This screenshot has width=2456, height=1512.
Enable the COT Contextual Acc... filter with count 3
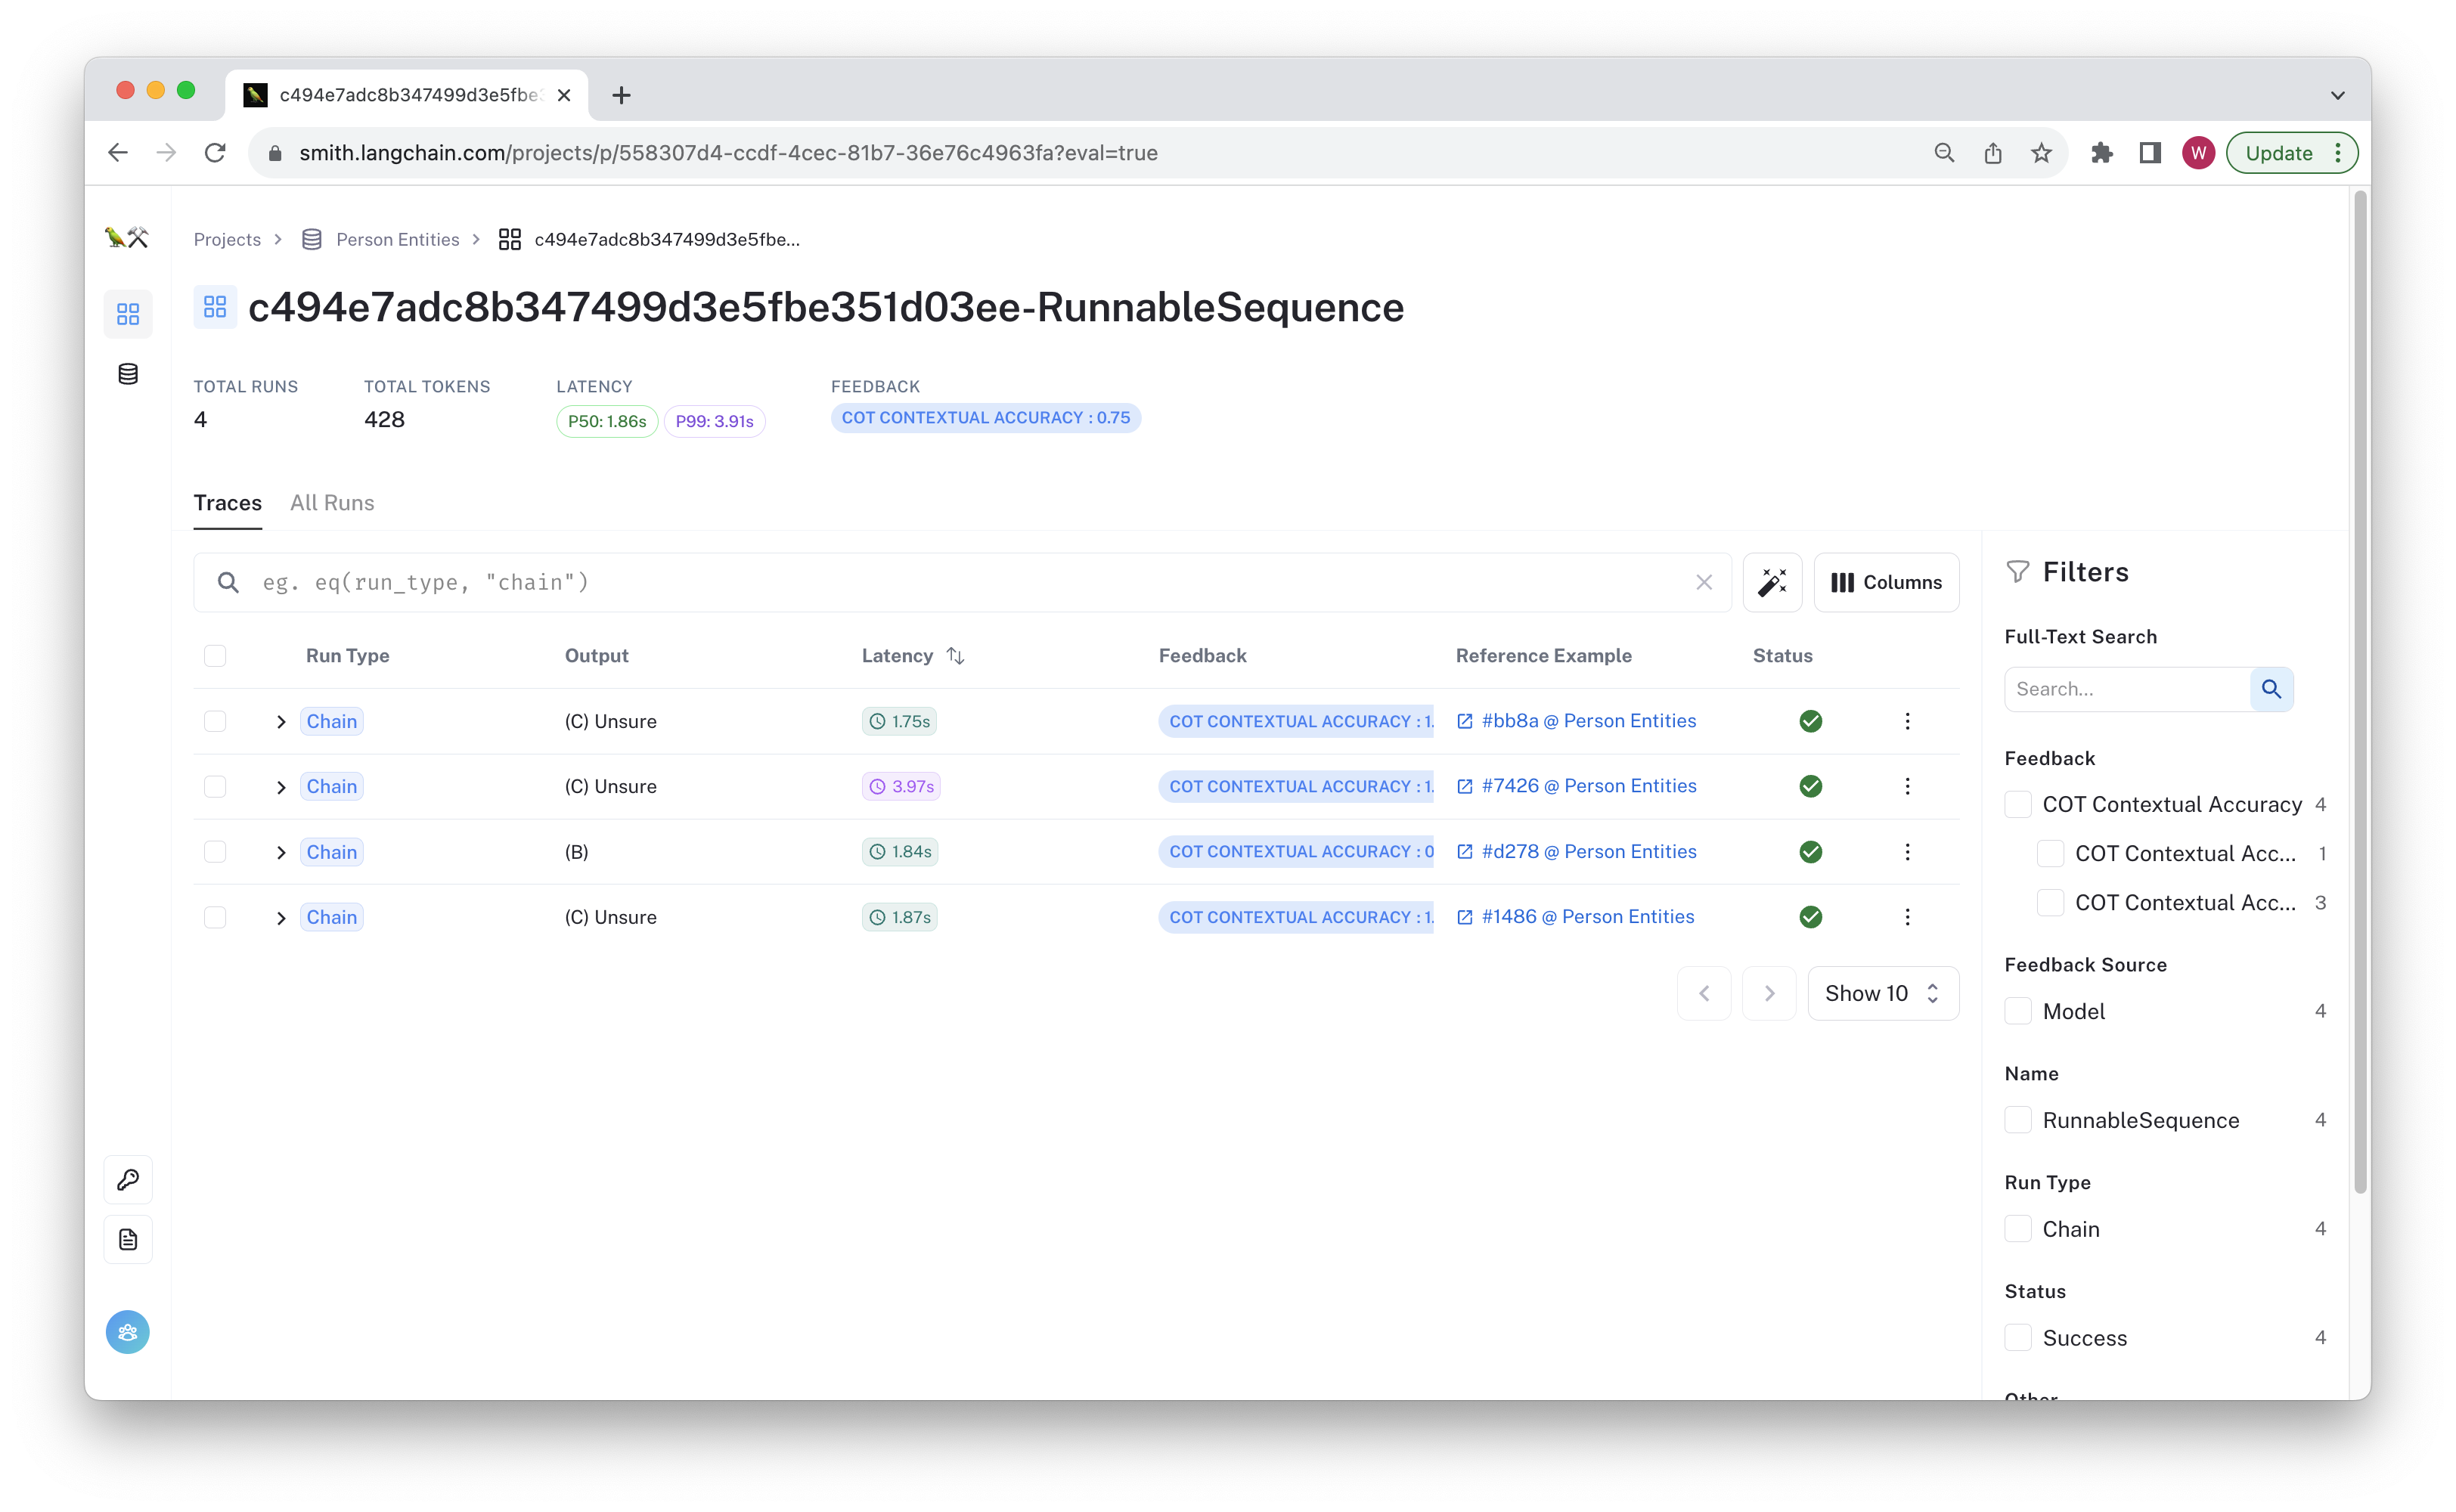pyautogui.click(x=2050, y=903)
